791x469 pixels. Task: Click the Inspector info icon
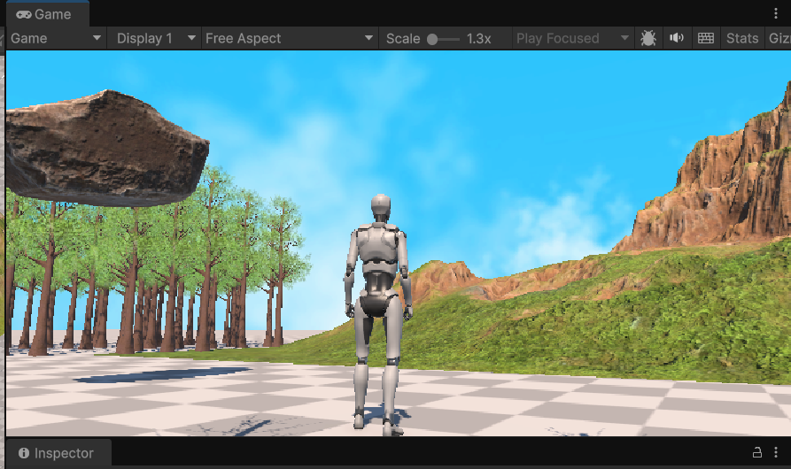pos(23,453)
